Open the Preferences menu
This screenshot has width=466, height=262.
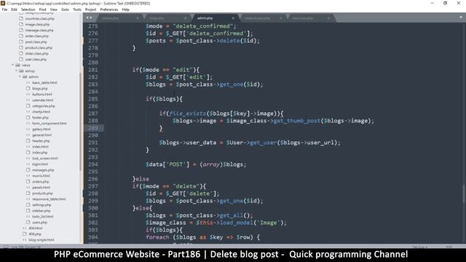tap(109, 9)
